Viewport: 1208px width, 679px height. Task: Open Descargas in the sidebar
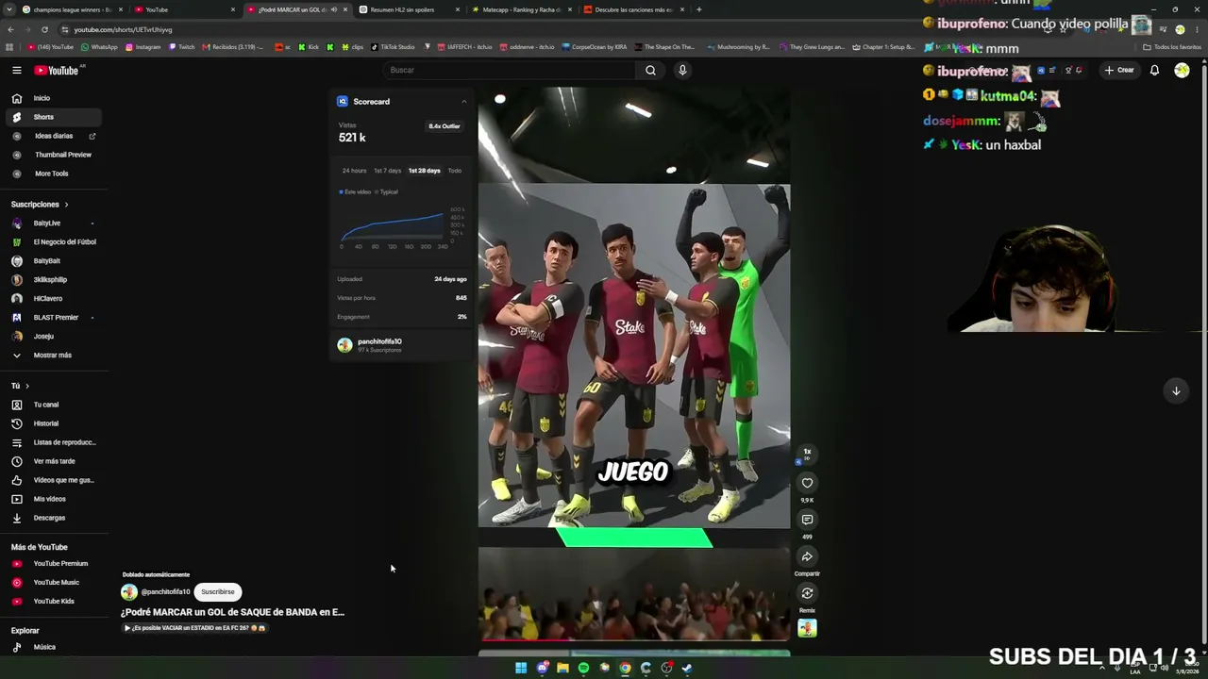click(53, 518)
